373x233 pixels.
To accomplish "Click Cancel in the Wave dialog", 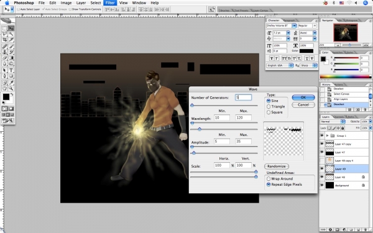I will (x=303, y=104).
